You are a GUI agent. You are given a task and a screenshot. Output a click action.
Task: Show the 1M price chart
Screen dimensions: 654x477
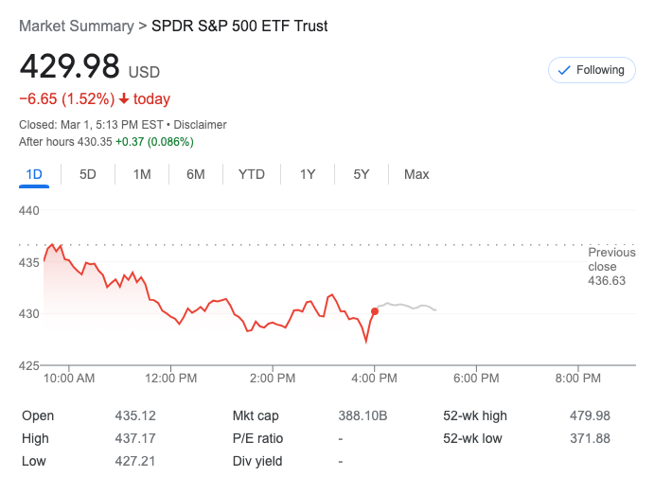point(142,174)
